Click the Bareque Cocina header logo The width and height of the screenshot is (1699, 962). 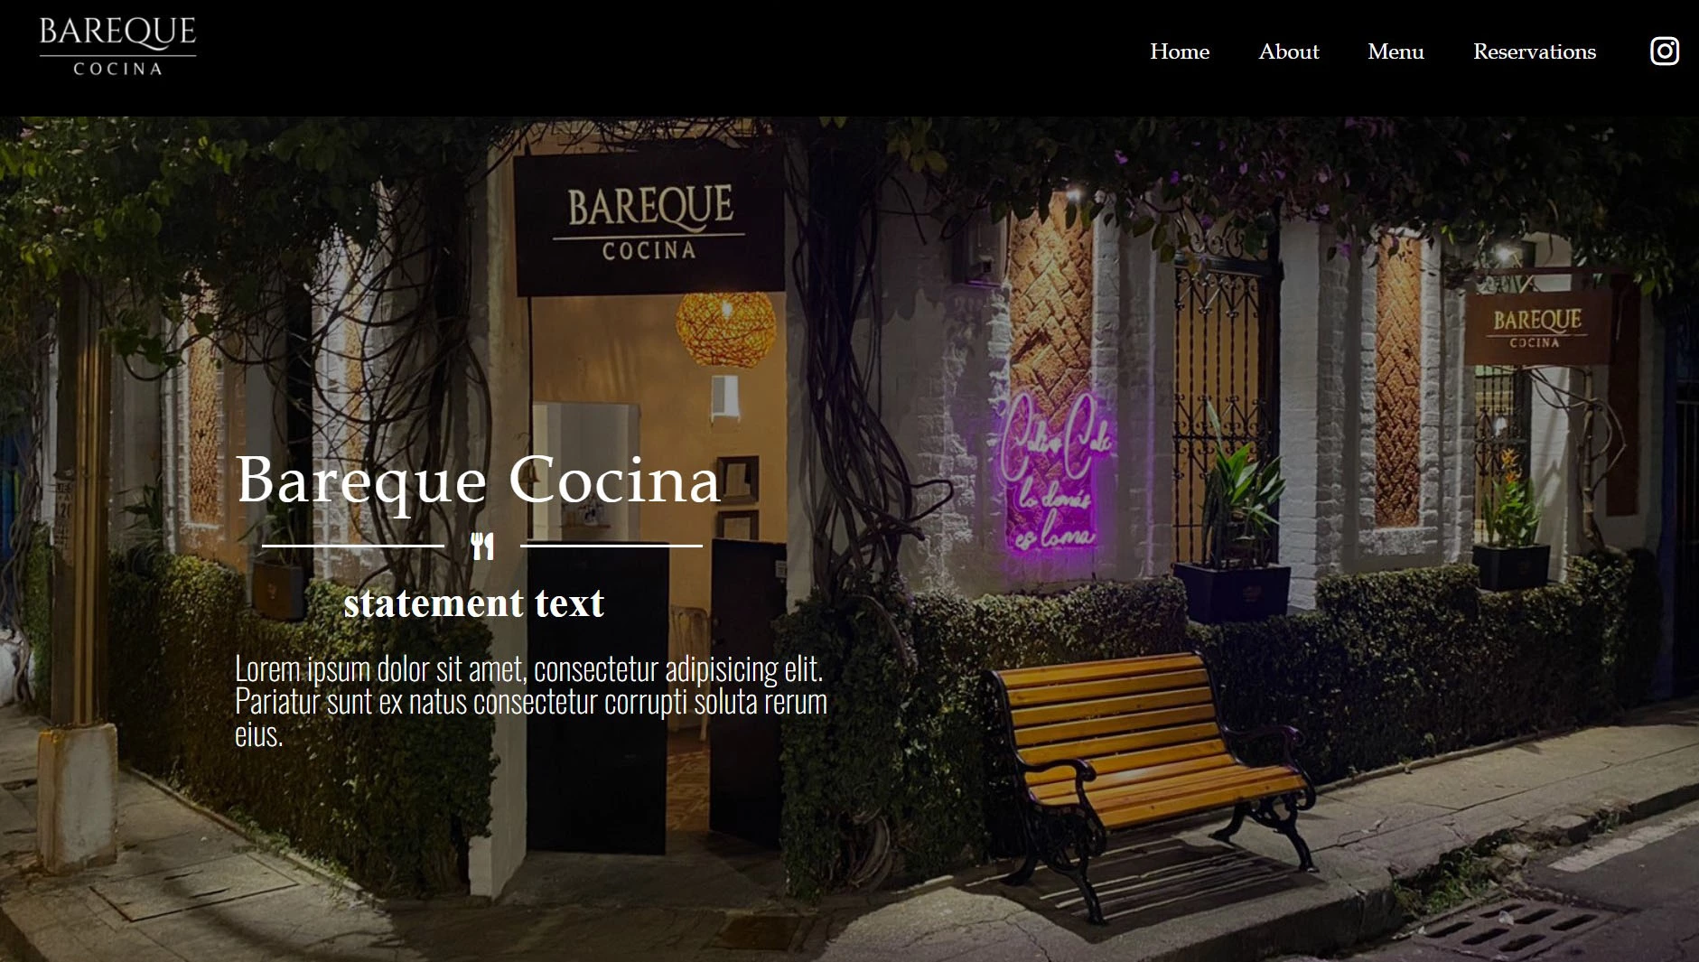coord(117,47)
